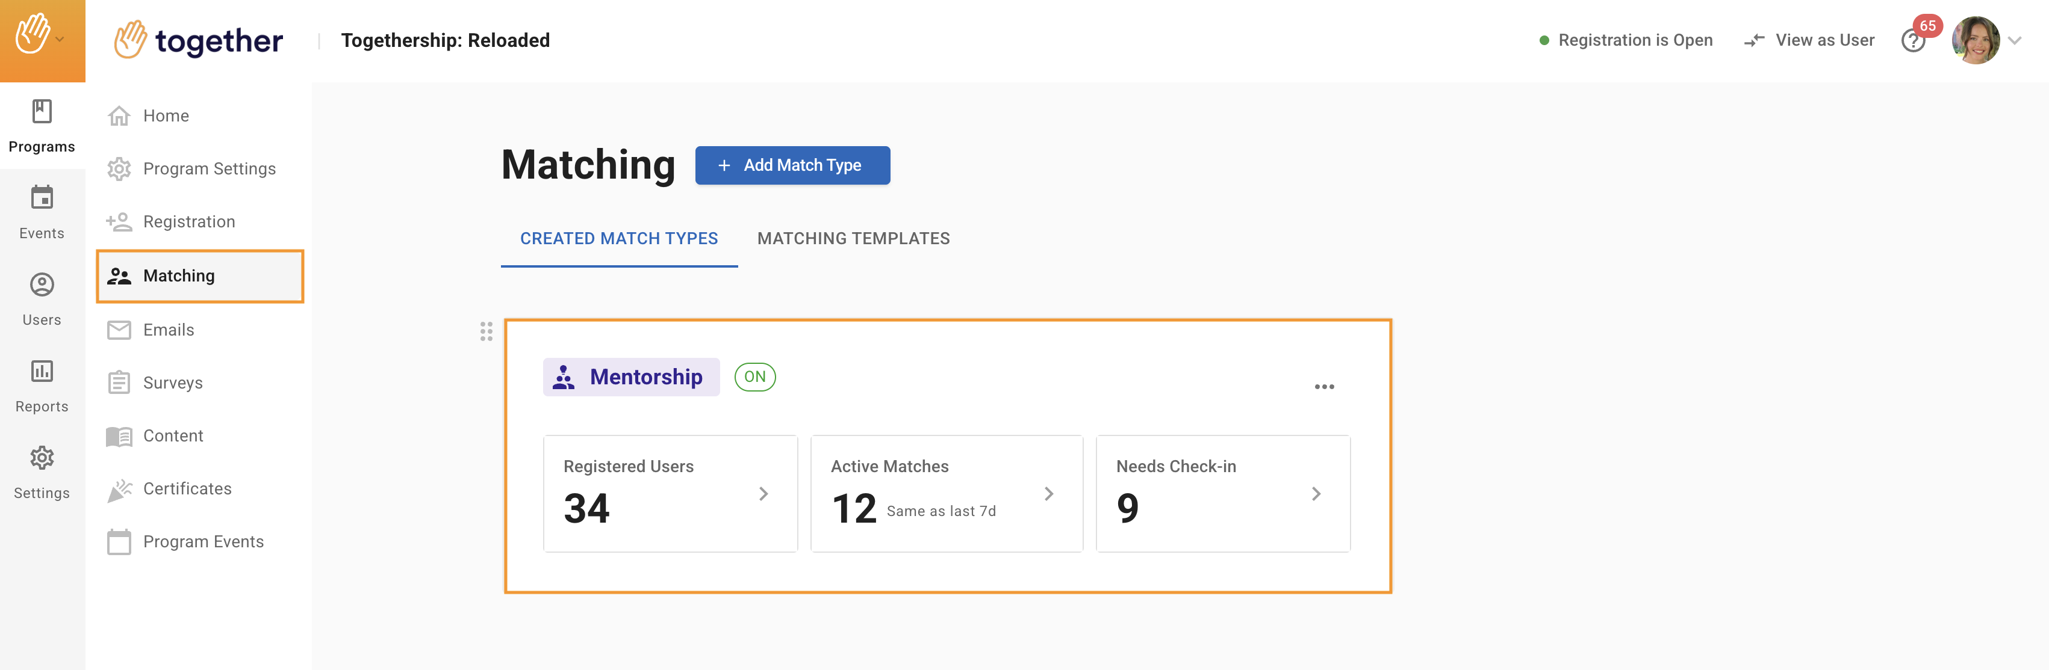Image resolution: width=2049 pixels, height=670 pixels.
Task: Click the Mentorship drag handle
Action: pos(486,331)
